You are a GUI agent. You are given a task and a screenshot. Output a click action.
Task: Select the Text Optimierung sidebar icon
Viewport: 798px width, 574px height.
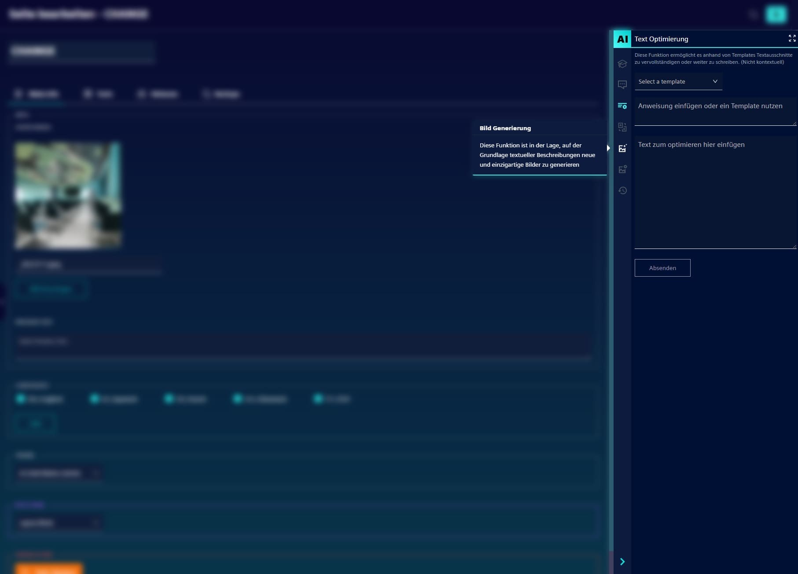coord(622,106)
